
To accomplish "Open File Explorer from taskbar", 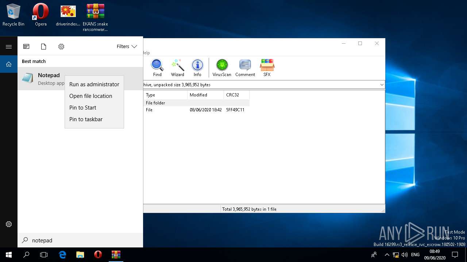I will pos(80,255).
